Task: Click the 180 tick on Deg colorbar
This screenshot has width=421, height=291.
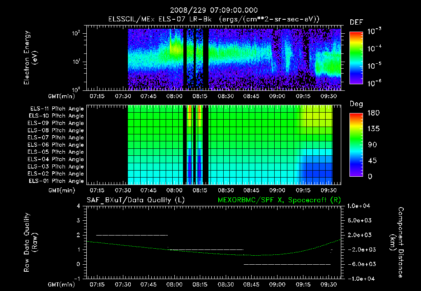Action: point(373,113)
